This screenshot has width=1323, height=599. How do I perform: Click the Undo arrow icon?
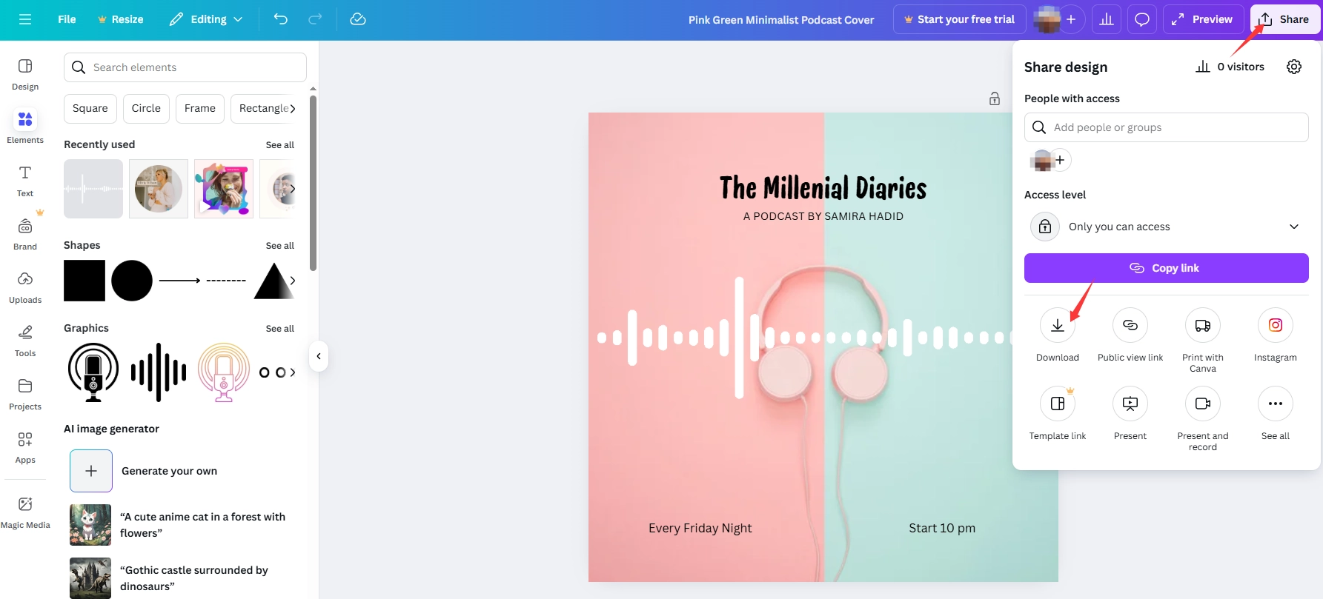click(280, 19)
